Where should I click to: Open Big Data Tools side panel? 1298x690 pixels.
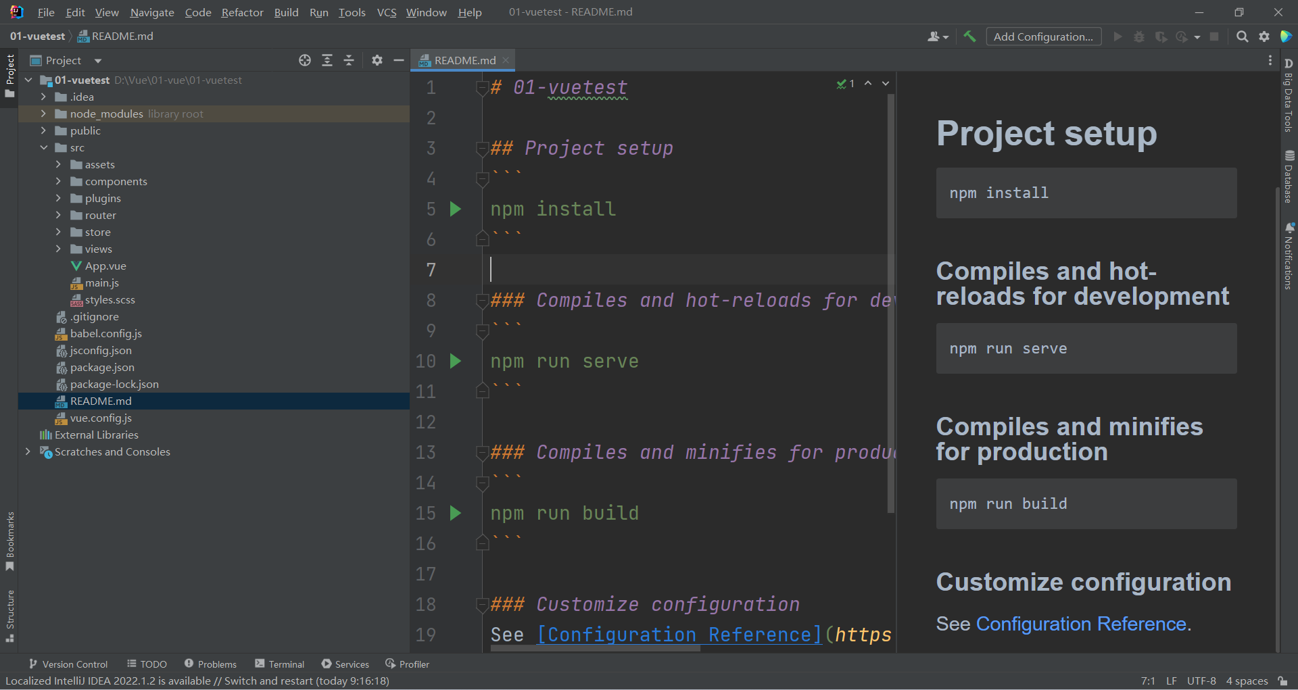click(x=1289, y=95)
